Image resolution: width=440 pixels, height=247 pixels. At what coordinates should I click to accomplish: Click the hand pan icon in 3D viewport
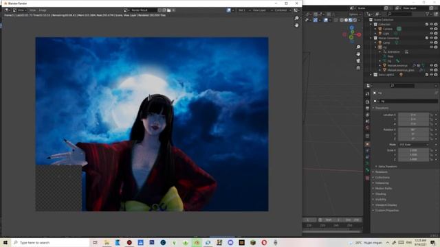click(x=358, y=54)
